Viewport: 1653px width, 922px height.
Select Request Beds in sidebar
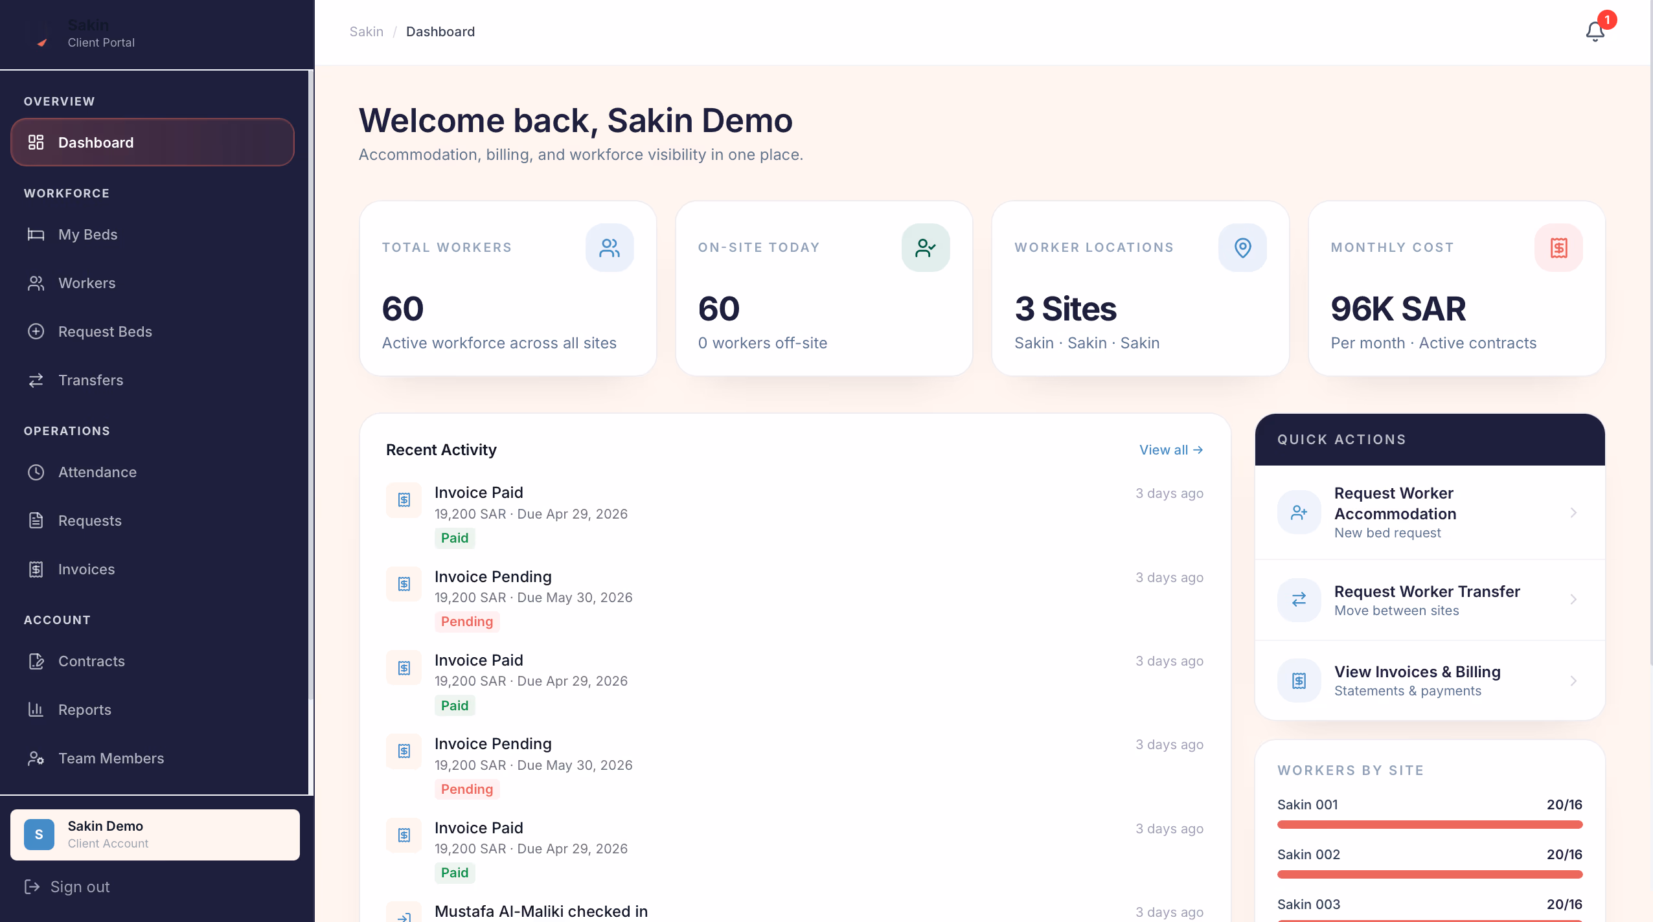point(152,332)
